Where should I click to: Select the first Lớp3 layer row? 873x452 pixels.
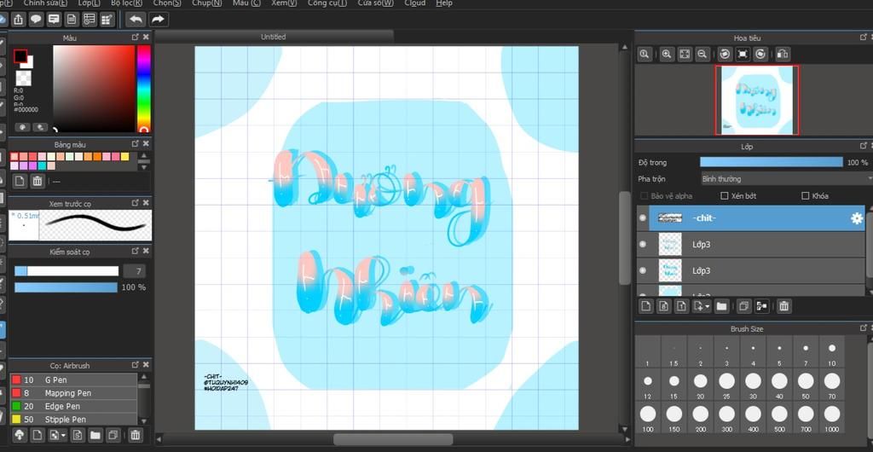(x=750, y=245)
